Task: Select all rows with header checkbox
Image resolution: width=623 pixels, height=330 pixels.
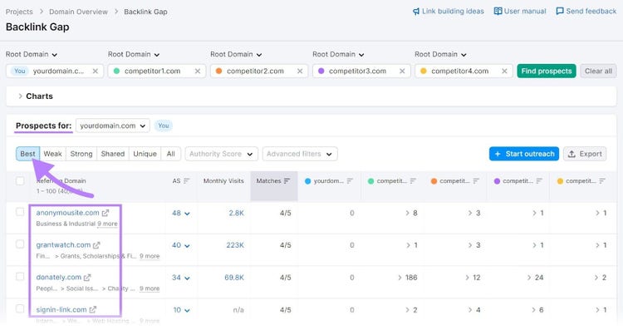Action: click(20, 181)
